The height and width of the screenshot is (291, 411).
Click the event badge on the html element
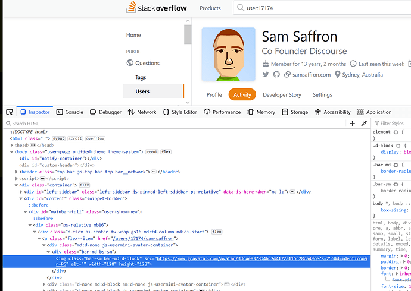(x=59, y=138)
